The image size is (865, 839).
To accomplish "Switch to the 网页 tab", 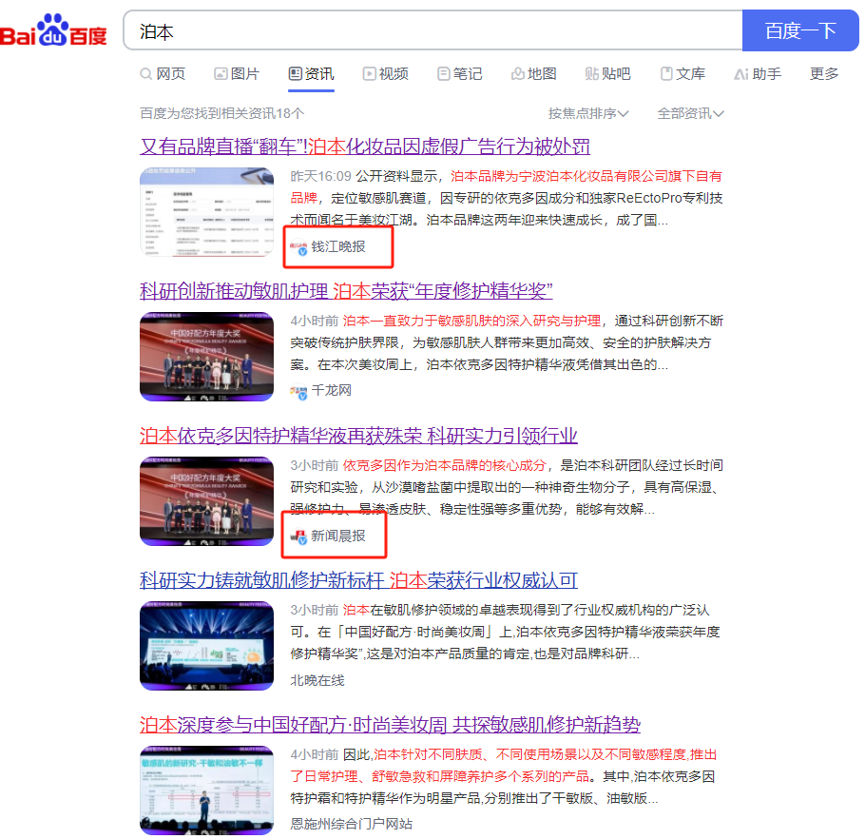I will [x=163, y=73].
